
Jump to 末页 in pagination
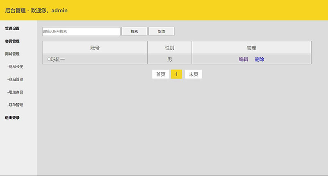[194, 74]
